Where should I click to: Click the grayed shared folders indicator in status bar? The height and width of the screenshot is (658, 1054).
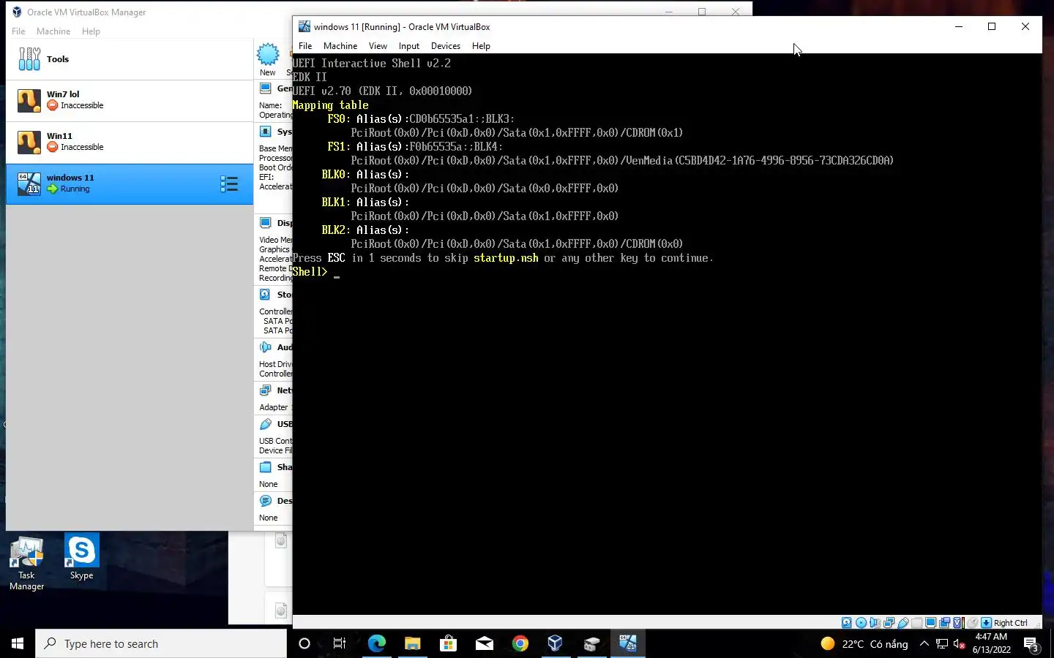tap(916, 623)
